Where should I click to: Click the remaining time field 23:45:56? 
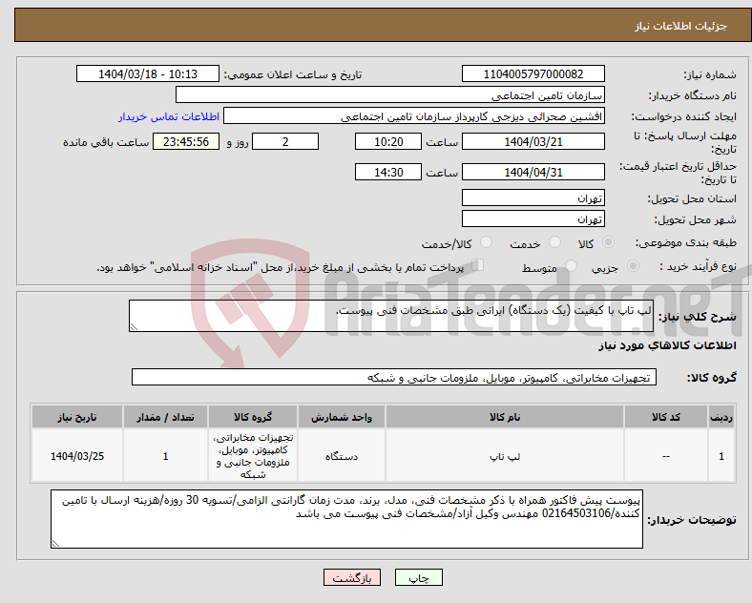[x=186, y=142]
